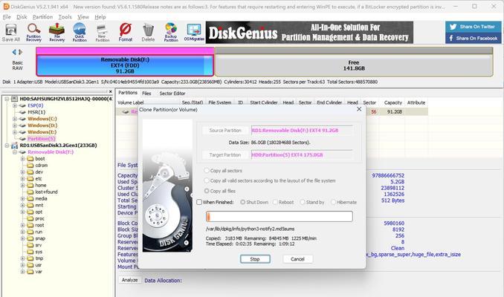
Task: Expand the Windows(E:) node
Action: (15, 132)
